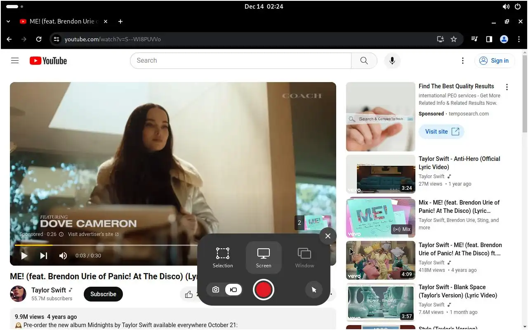This screenshot has width=528, height=330.
Task: Start recording with the red record button
Action: click(x=264, y=290)
